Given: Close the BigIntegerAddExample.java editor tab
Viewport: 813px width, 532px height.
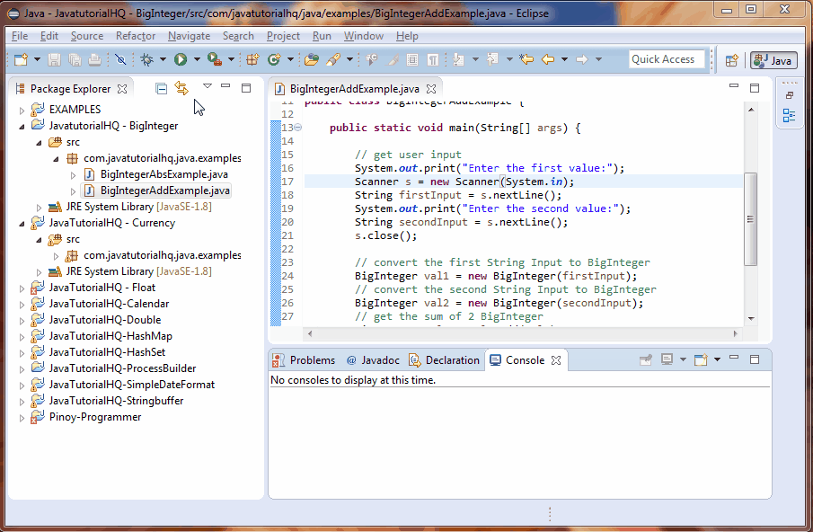Looking at the screenshot, I should point(431,89).
